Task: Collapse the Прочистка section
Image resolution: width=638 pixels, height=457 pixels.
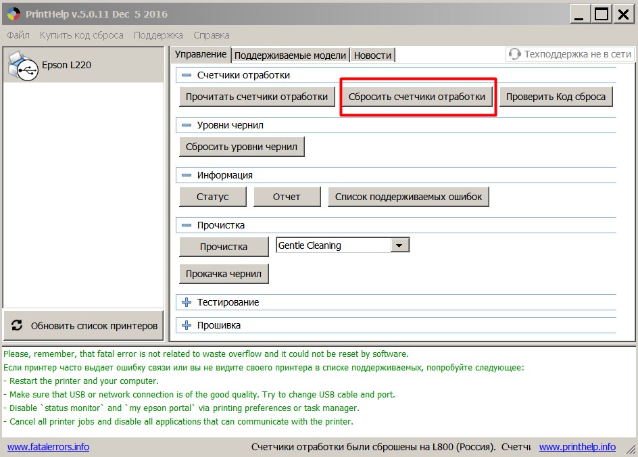Action: (187, 225)
